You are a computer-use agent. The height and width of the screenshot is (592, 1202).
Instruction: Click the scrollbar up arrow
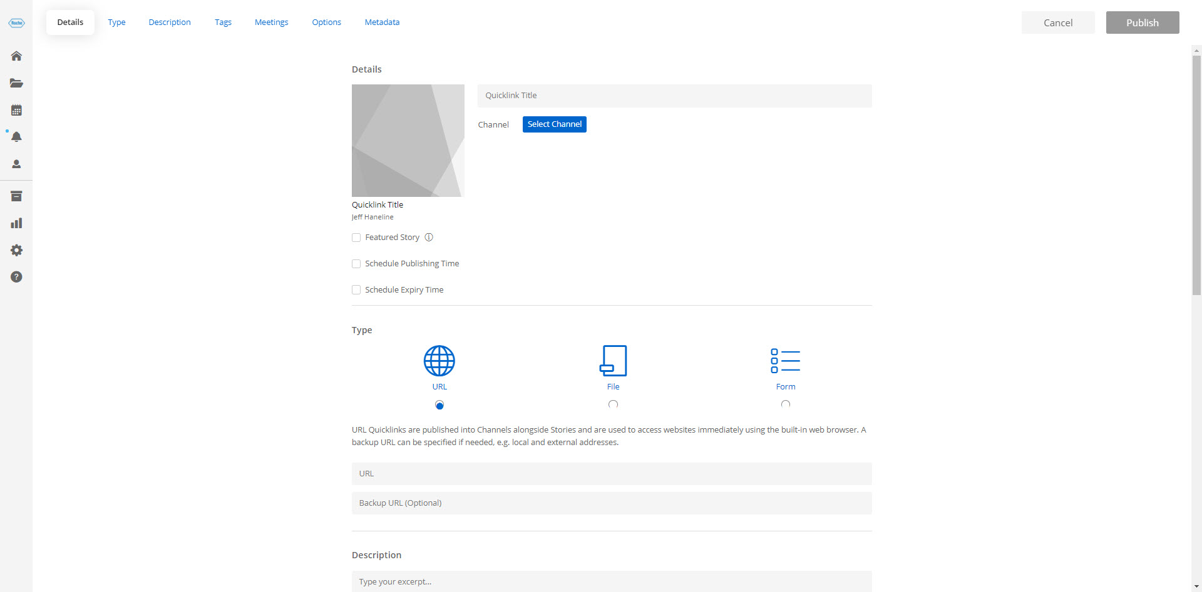[1196, 50]
